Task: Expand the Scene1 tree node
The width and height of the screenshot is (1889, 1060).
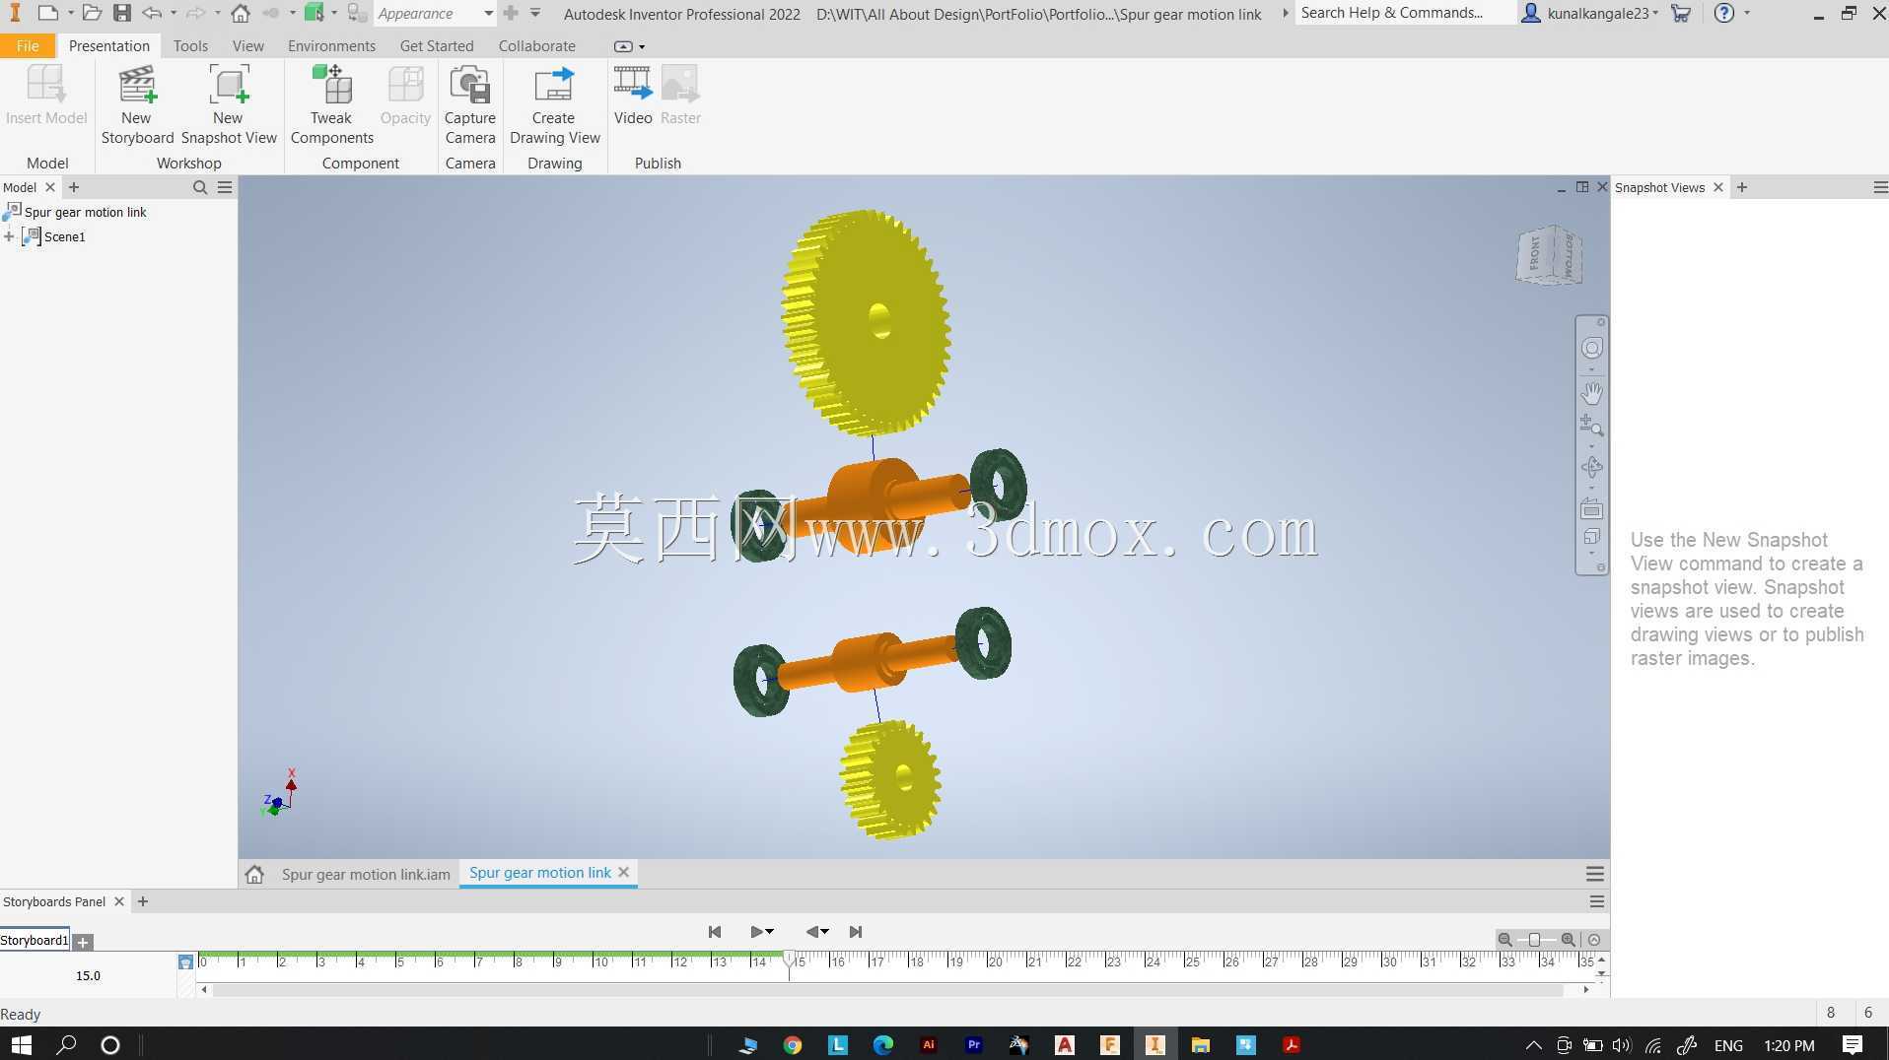Action: tap(9, 236)
